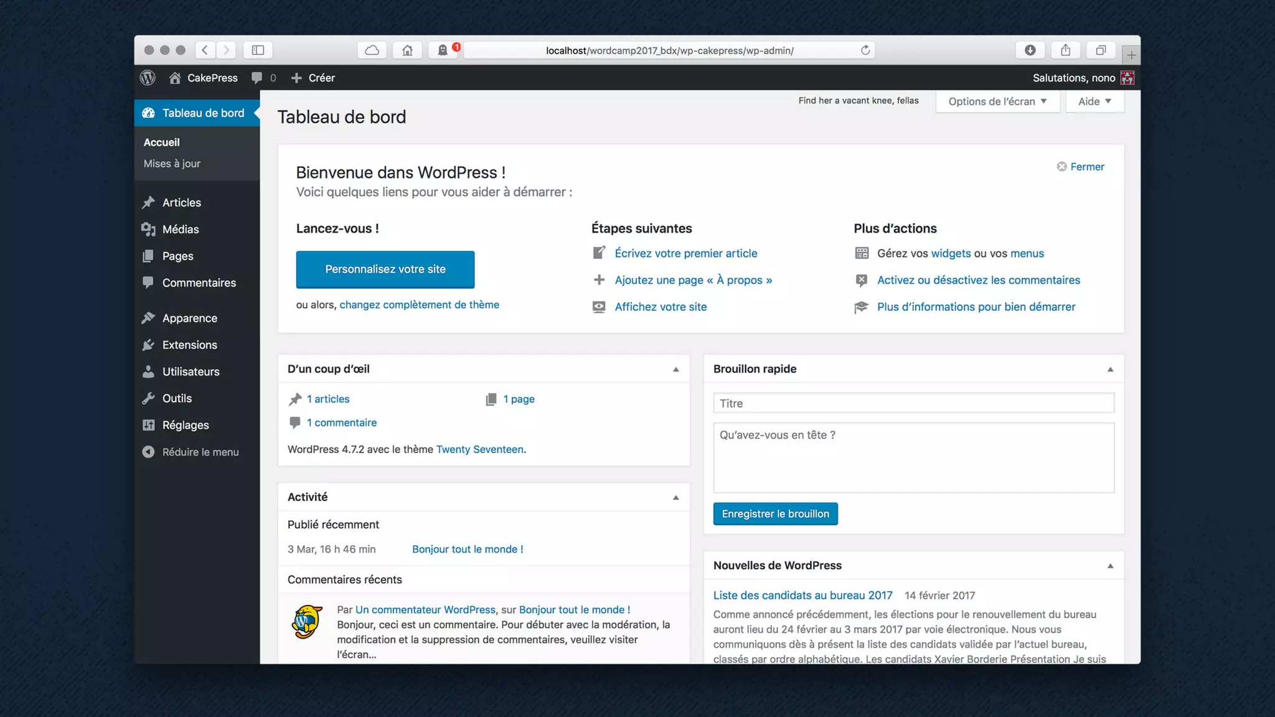Reload the page with refresh icon

pos(865,50)
